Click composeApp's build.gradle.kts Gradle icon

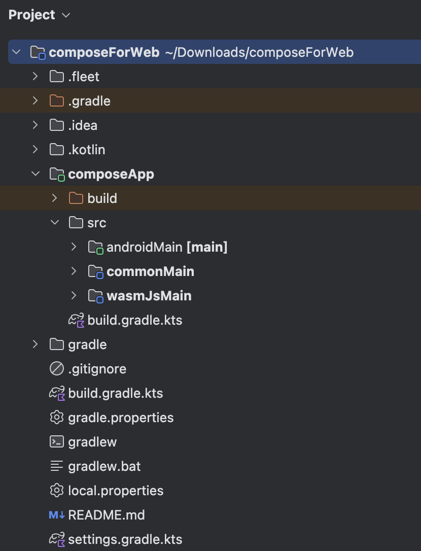tap(76, 320)
